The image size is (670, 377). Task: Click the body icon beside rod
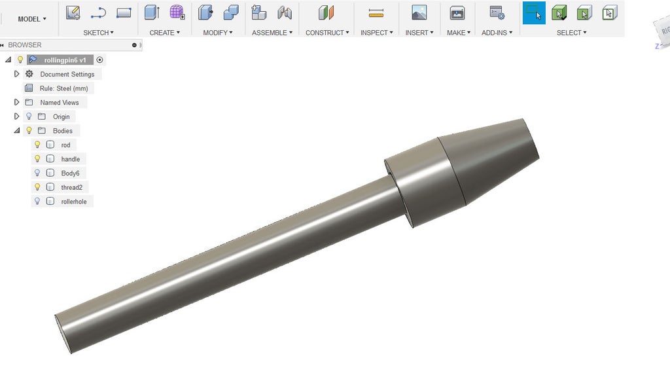pos(50,145)
